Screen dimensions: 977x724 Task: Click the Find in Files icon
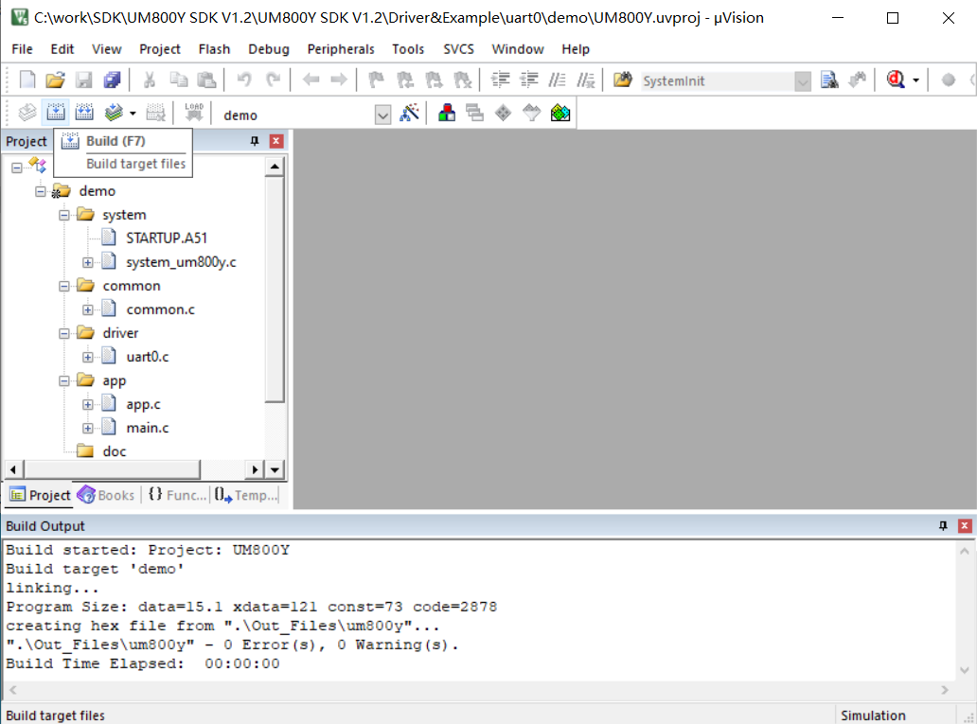829,80
